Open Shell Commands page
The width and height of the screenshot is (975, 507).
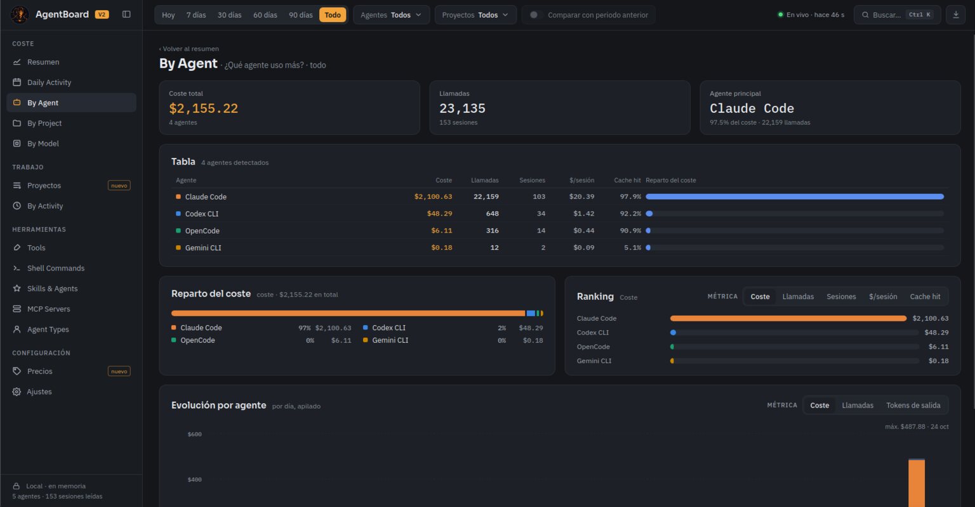click(71, 268)
